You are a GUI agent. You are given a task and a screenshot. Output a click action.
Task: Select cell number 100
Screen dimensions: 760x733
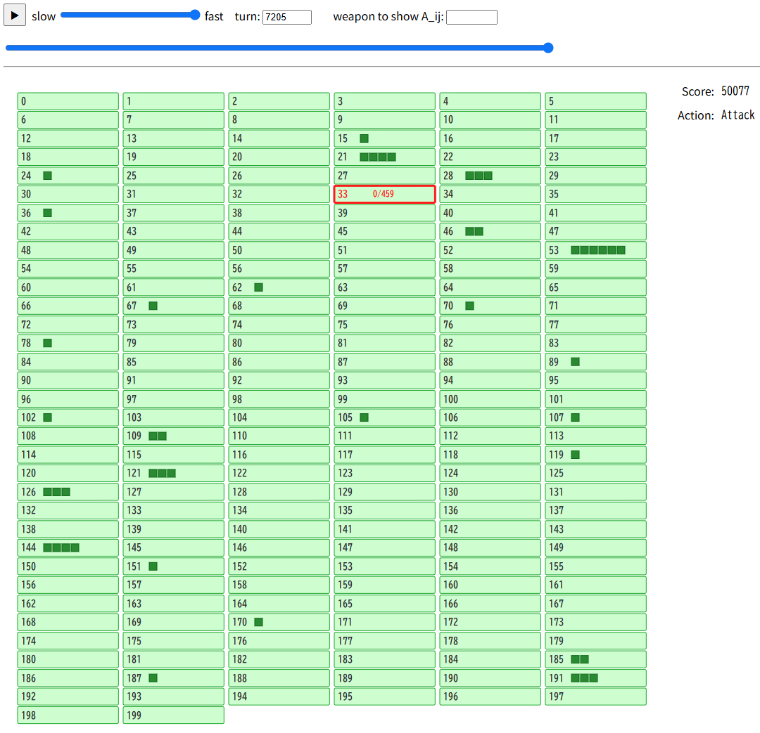tap(490, 399)
